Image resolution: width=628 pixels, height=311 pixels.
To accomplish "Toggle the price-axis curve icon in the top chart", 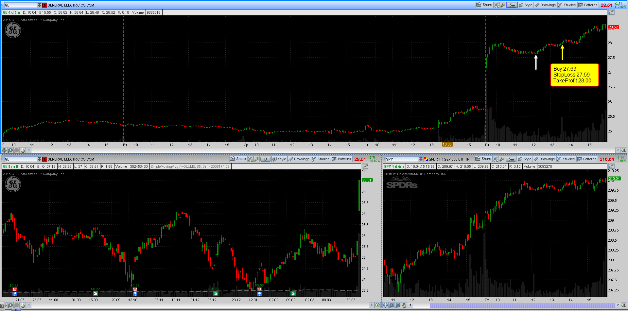I will coord(611,12).
